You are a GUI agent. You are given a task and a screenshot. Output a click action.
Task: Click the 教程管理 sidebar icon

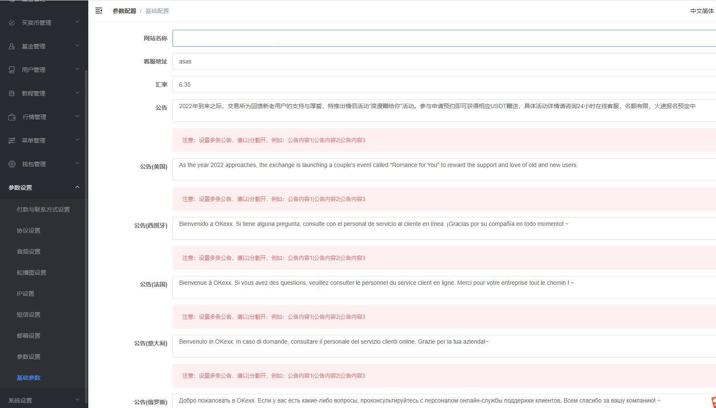tap(11, 93)
